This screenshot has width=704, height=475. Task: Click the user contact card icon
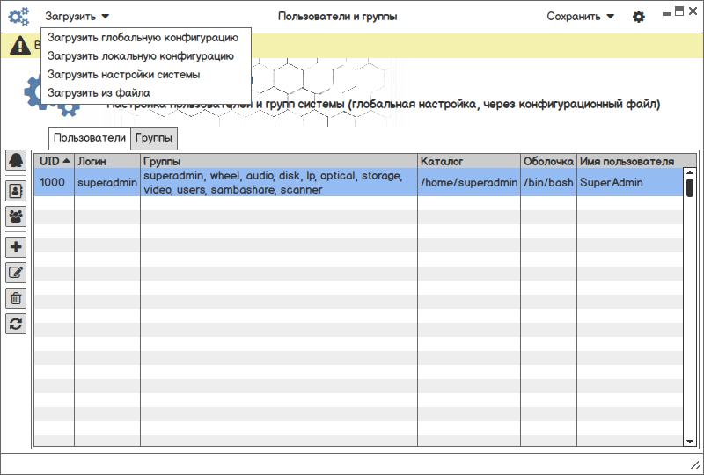click(x=16, y=189)
